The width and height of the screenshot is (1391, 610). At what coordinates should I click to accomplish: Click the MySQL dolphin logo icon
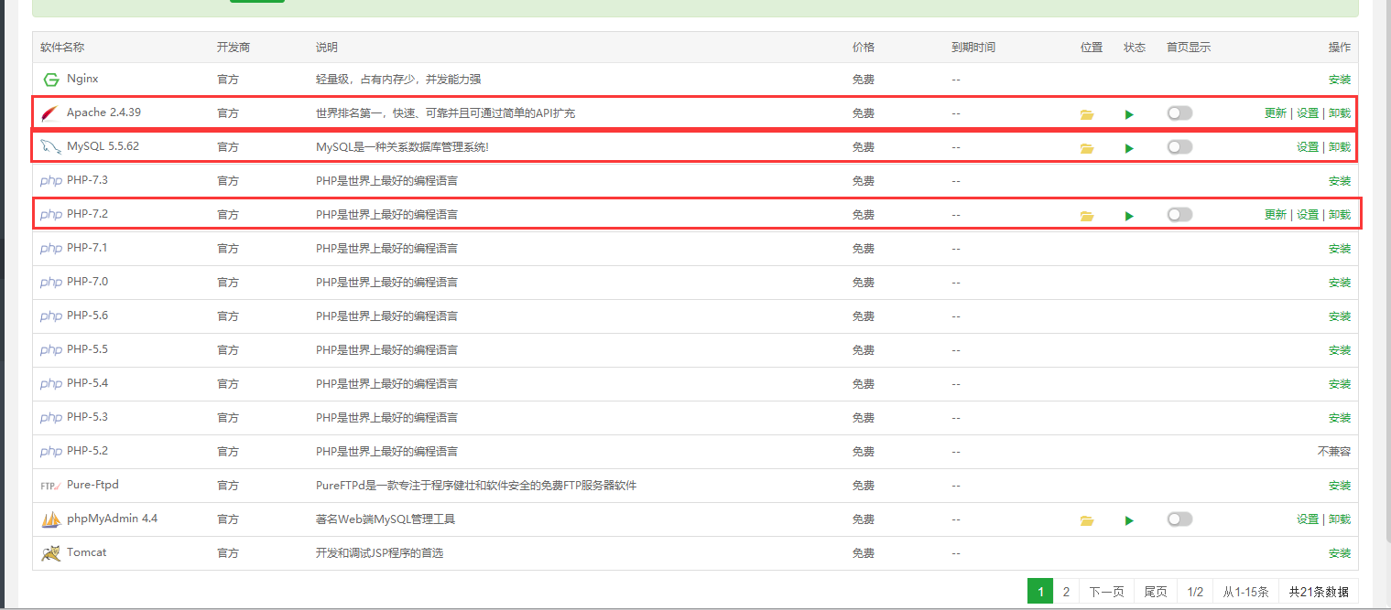tap(50, 147)
